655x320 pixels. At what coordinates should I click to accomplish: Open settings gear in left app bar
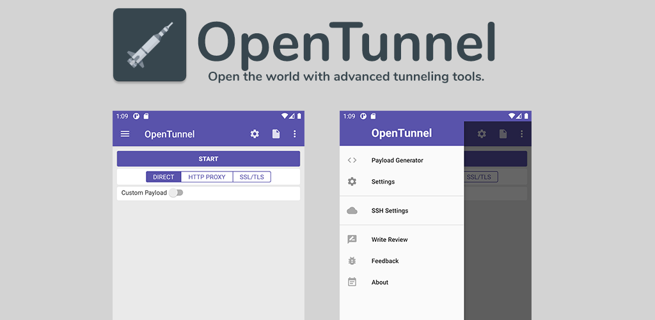pos(255,134)
